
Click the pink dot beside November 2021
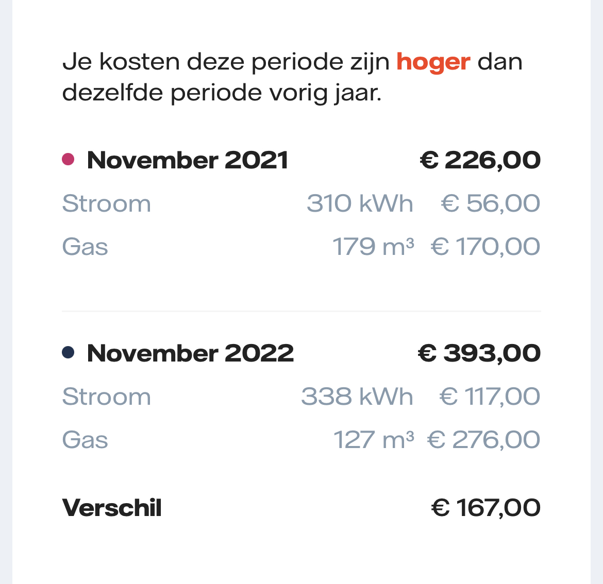(x=68, y=160)
